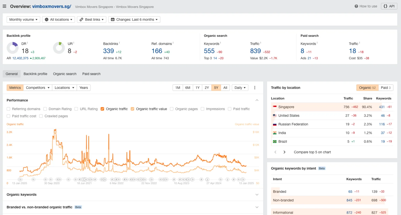Screen dimensions: 401x215
Task: Click the API button
Action: pyautogui.click(x=389, y=6)
